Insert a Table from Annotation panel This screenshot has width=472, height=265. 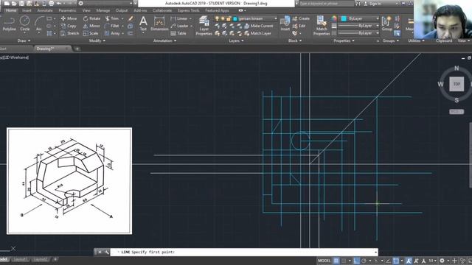(178, 33)
